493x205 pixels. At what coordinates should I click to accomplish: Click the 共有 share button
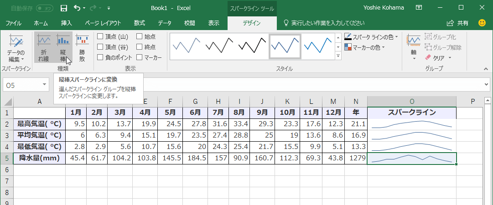pyautogui.click(x=457, y=23)
